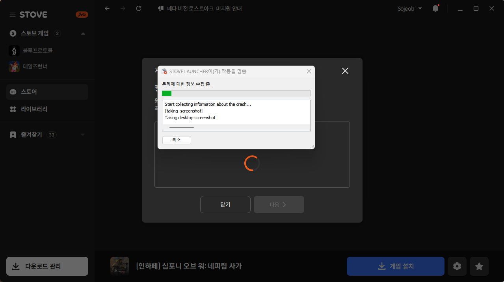
Task: Close the dark install dialog with X
Action: (x=345, y=71)
